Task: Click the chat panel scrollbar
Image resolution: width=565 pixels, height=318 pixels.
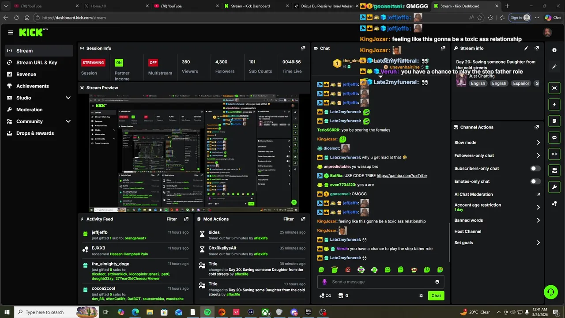Action: [x=449, y=242]
